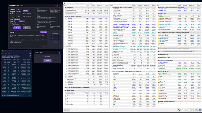The image size is (202, 113).
Task: Select the Physical Memory Load sensor row
Action: [x=86, y=14]
